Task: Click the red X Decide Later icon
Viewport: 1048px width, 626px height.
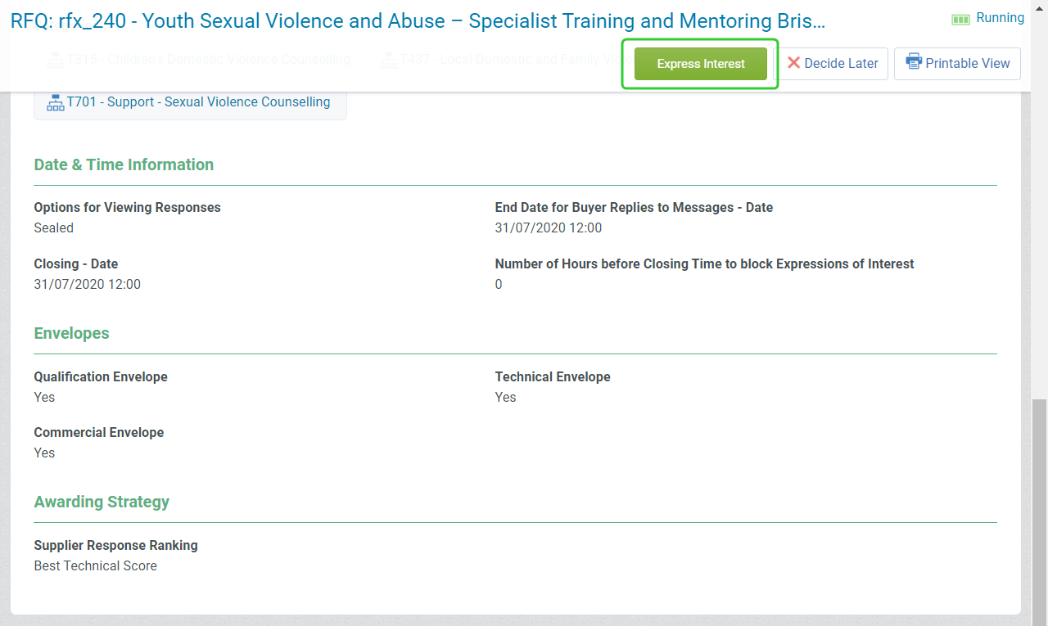Action: tap(793, 63)
